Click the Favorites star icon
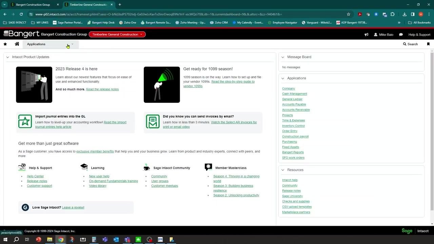The width and height of the screenshot is (434, 244). (5, 44)
